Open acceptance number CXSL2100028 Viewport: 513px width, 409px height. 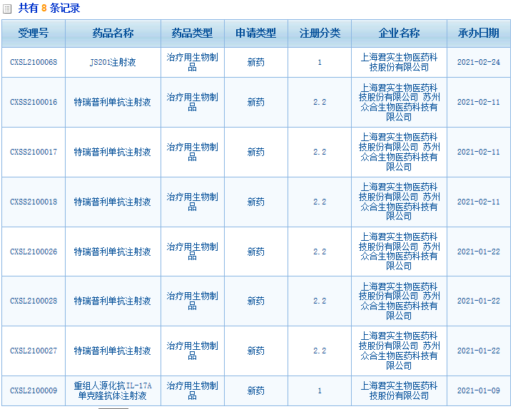click(x=34, y=301)
